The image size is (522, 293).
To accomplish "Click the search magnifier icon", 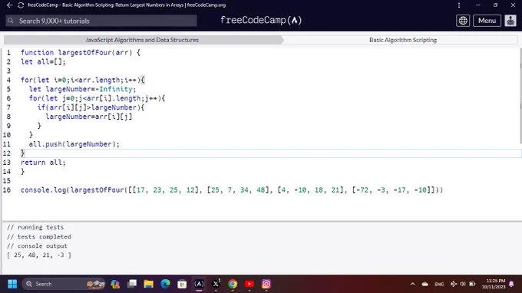I will [x=11, y=21].
